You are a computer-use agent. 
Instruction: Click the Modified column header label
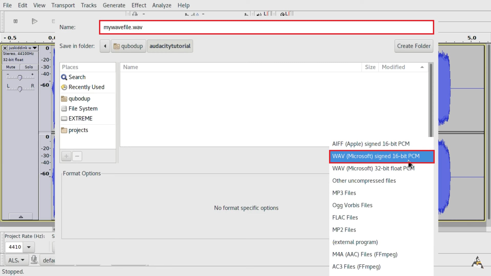[393, 67]
